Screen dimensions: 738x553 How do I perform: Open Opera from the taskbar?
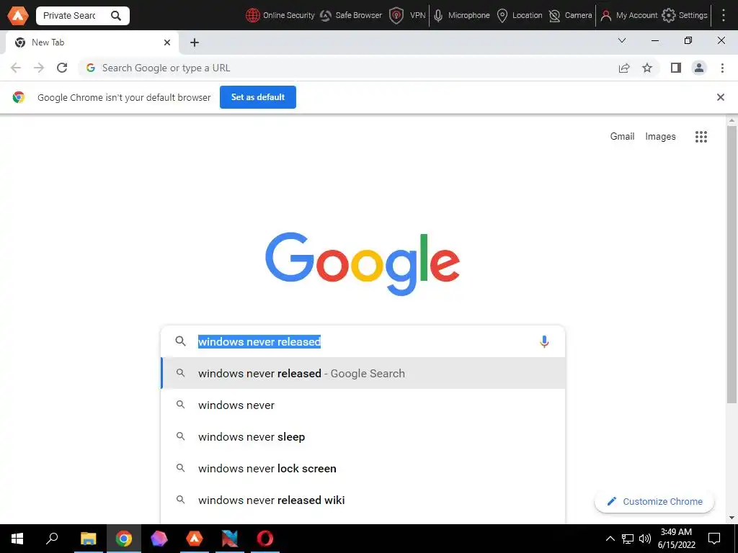pos(265,539)
